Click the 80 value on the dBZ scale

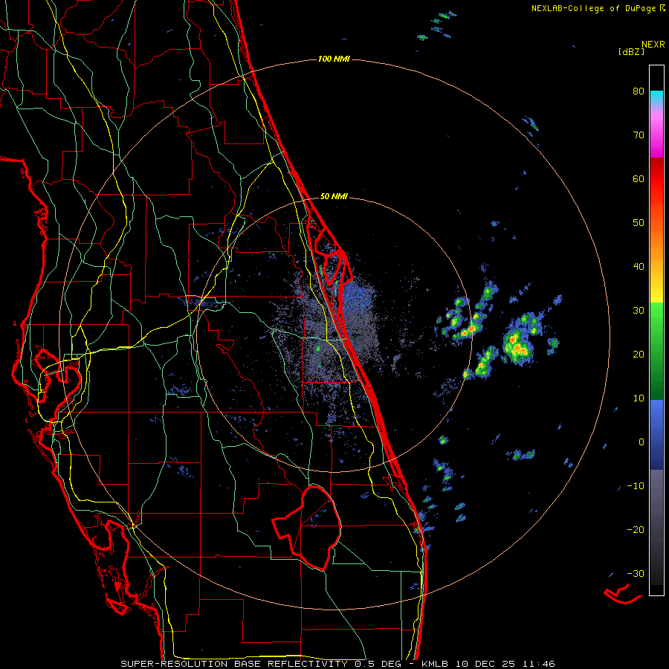(x=639, y=91)
